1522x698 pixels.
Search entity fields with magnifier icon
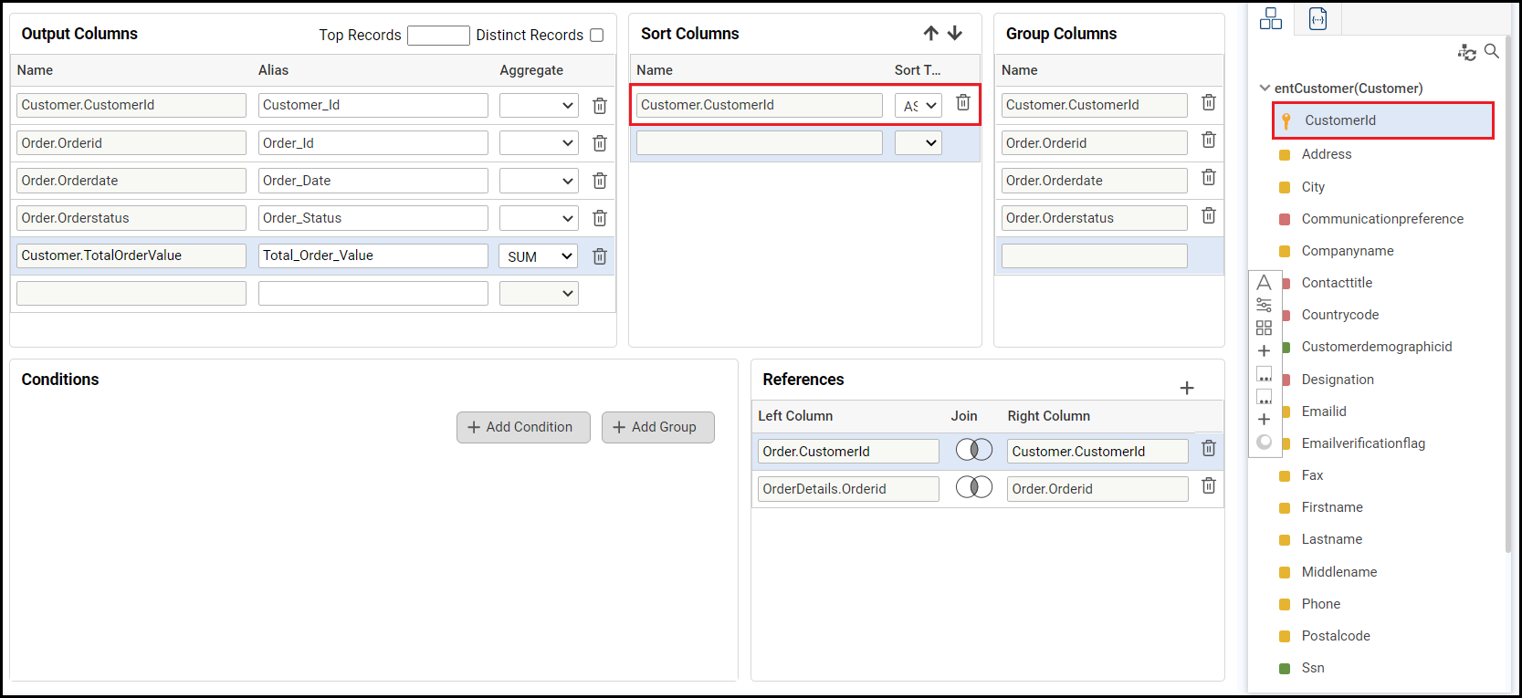[1492, 52]
